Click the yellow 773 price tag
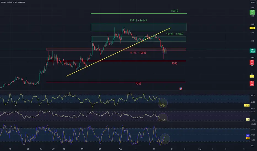The image size is (257, 151). point(252,76)
